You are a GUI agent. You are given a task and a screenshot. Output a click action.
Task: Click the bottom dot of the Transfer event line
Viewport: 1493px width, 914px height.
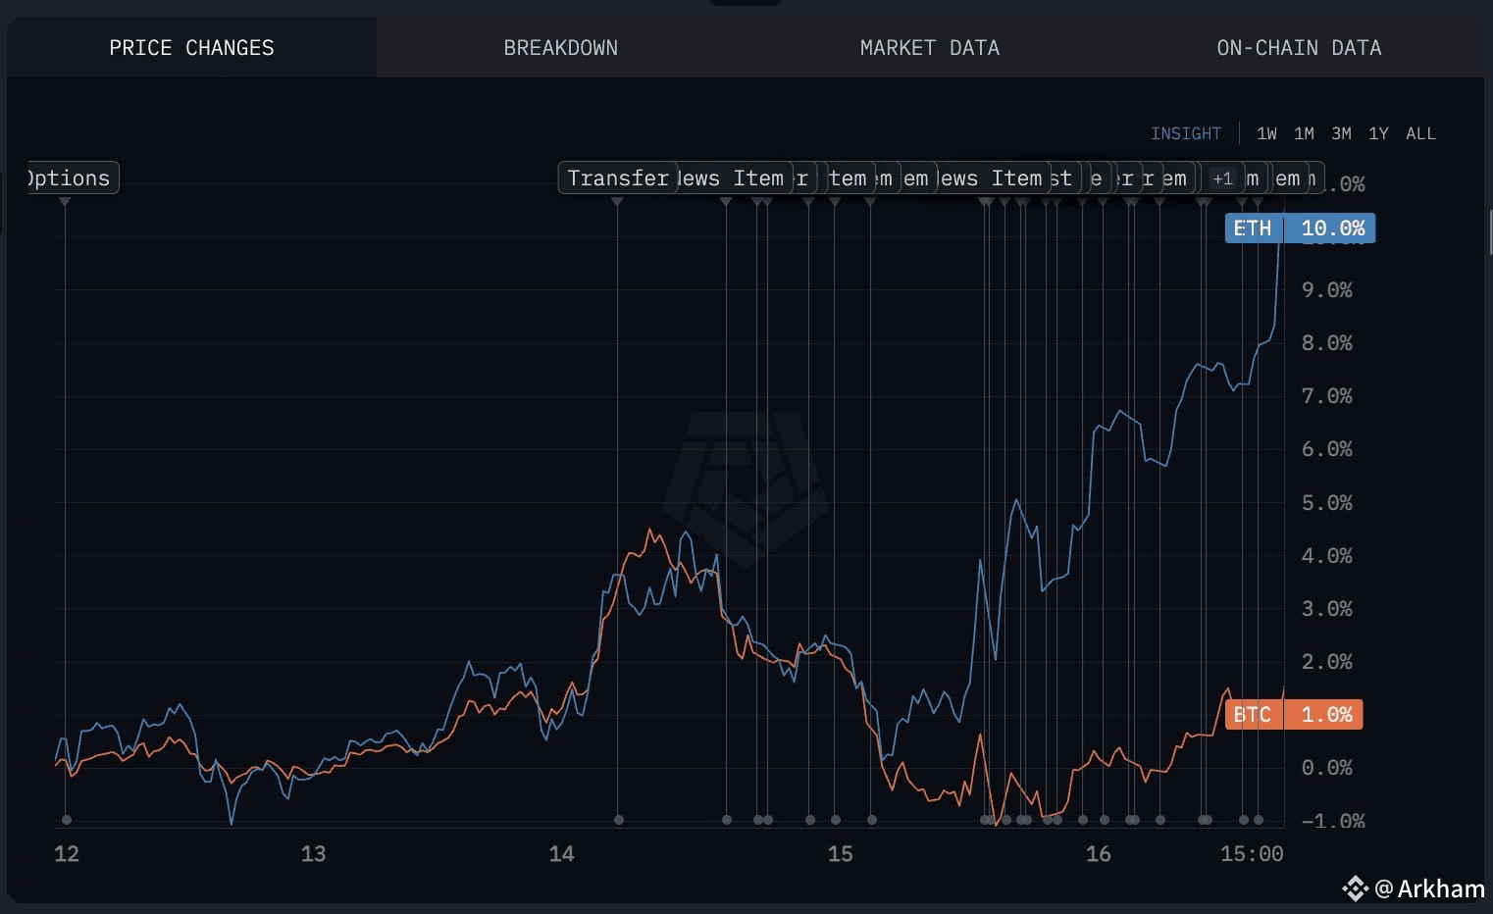pyautogui.click(x=619, y=820)
